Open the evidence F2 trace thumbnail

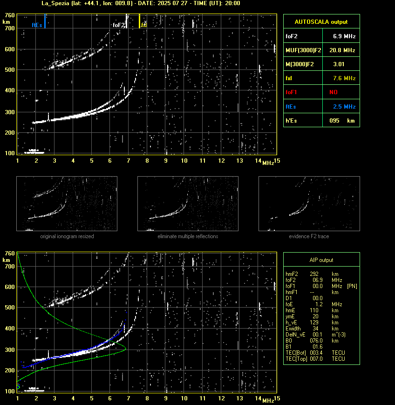[309, 204]
